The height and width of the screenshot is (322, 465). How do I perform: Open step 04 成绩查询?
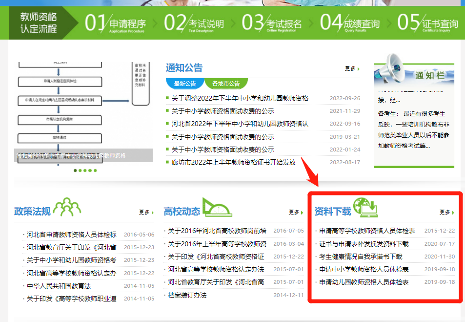tap(350, 23)
